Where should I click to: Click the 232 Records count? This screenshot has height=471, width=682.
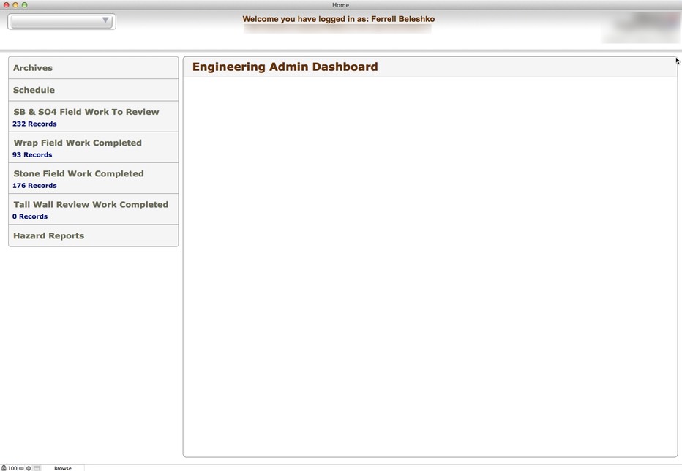click(34, 124)
